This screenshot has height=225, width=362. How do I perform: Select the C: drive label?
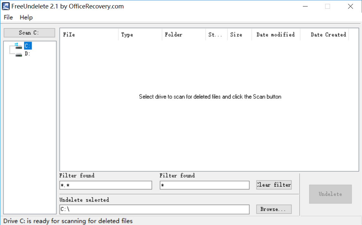28,46
